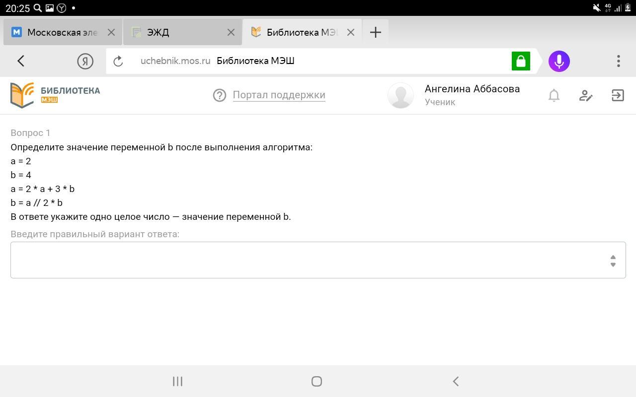Tap the search icon in status bar
Image resolution: width=636 pixels, height=397 pixels.
[38, 8]
